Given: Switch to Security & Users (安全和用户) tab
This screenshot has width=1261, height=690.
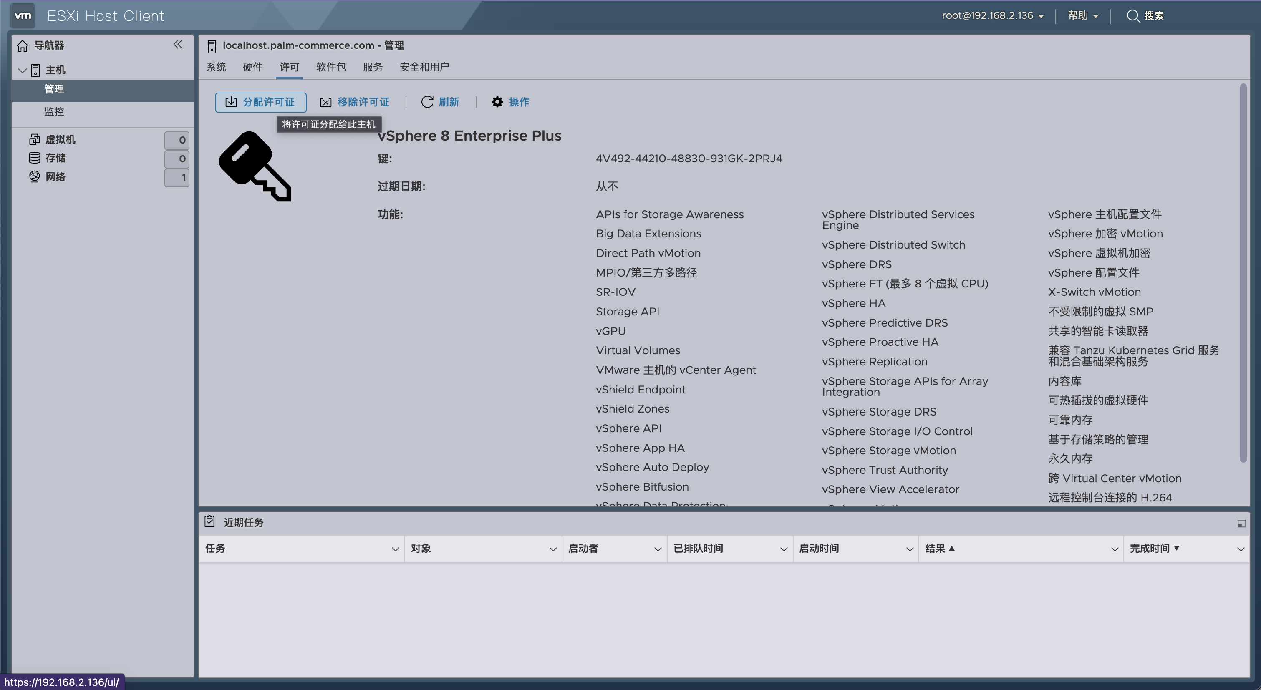Looking at the screenshot, I should click(424, 67).
